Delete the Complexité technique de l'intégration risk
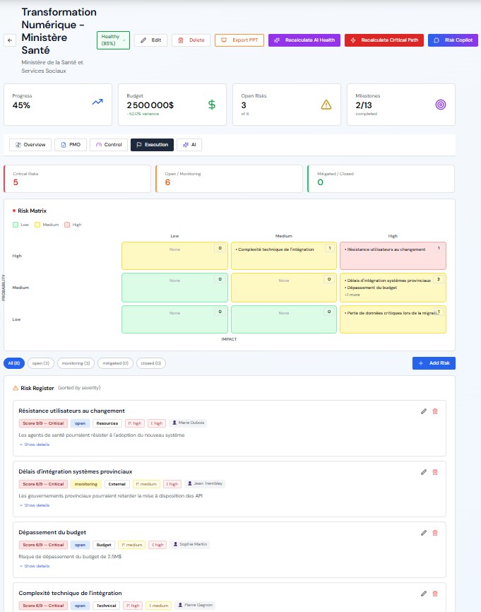 coord(435,594)
